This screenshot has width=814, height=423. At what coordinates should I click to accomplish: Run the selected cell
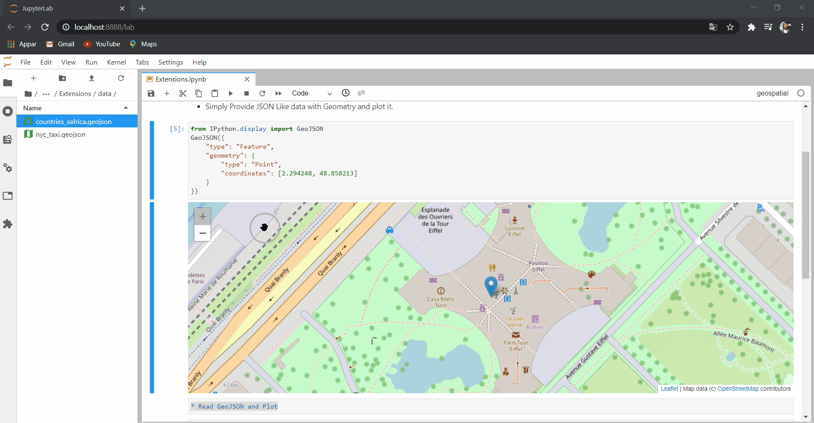click(230, 93)
